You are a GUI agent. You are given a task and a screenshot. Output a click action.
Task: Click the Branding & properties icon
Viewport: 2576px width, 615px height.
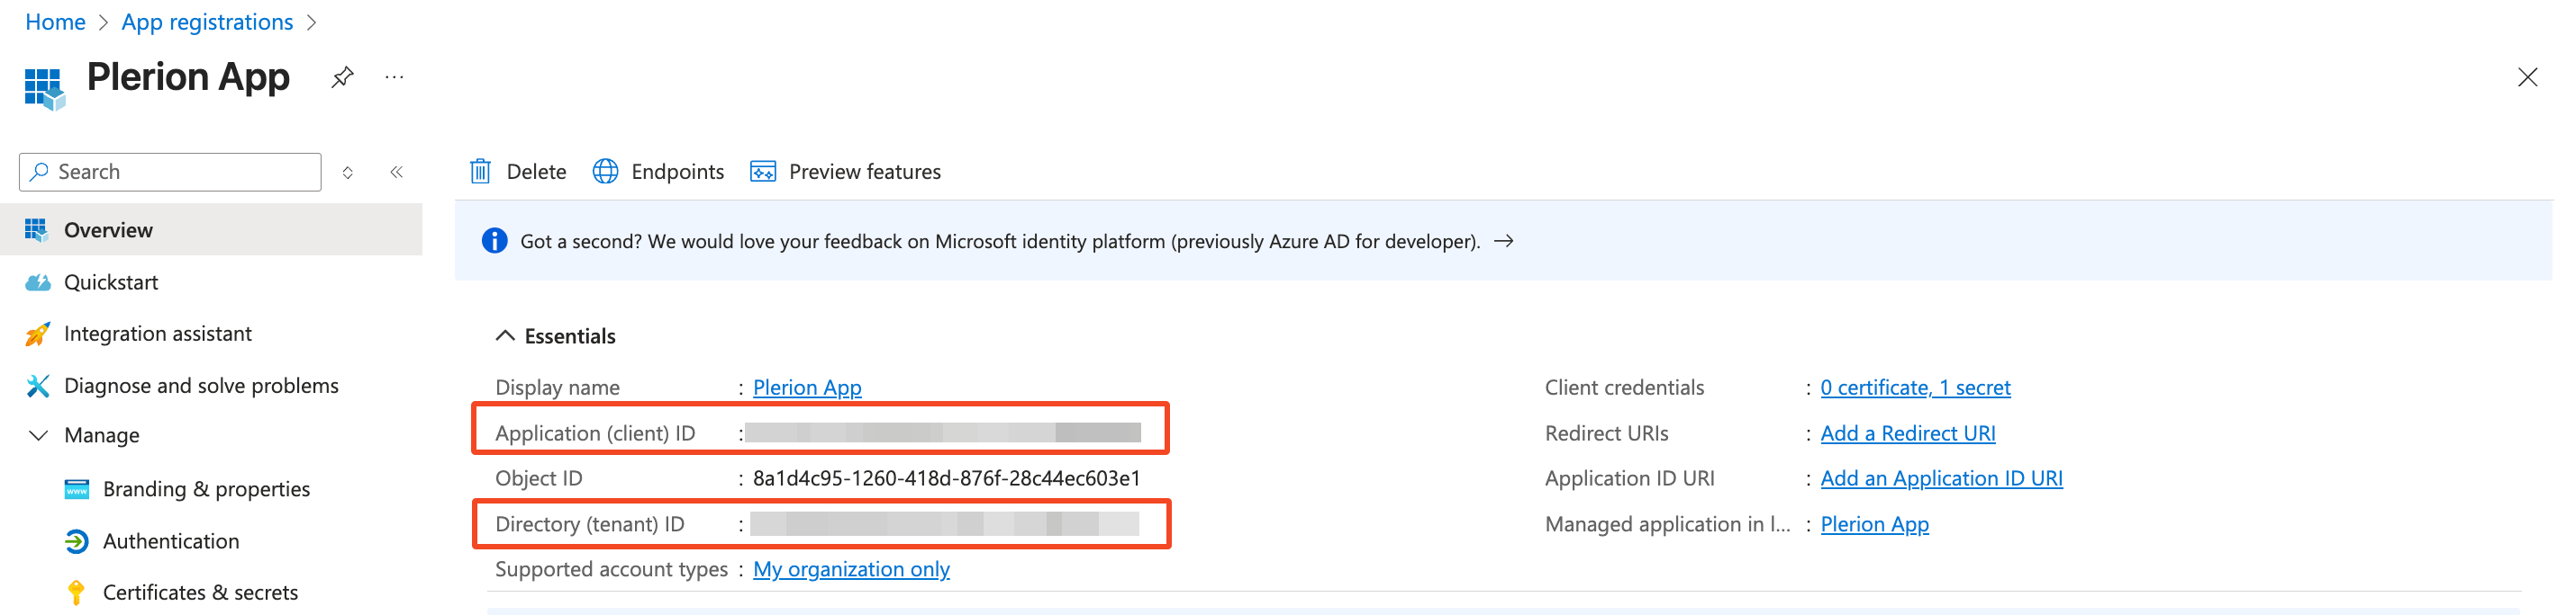tap(77, 489)
